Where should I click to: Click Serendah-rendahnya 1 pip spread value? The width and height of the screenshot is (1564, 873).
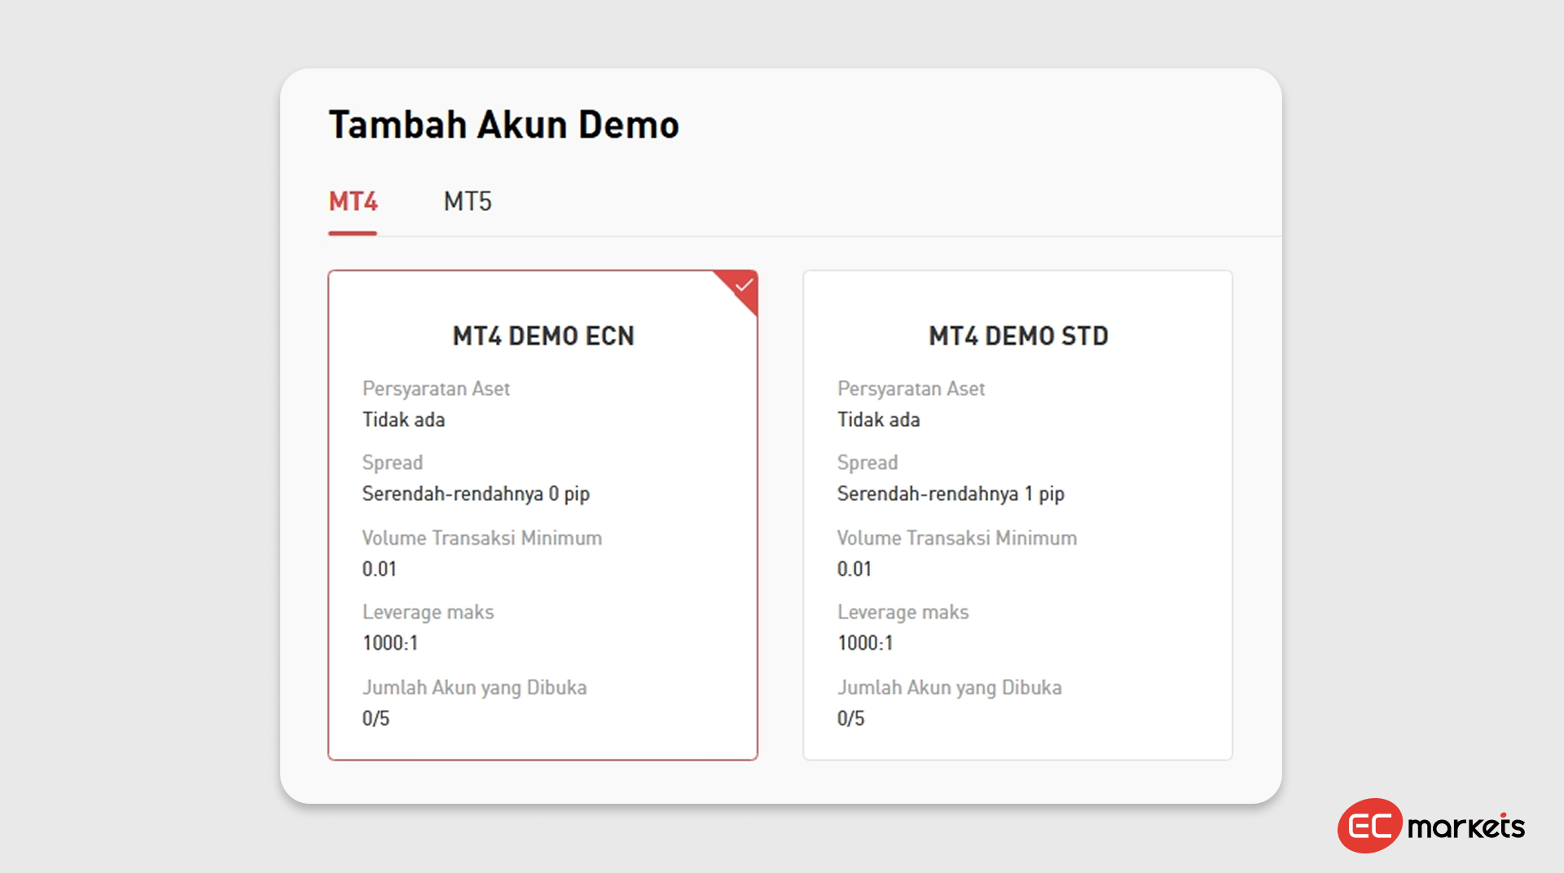pos(951,494)
